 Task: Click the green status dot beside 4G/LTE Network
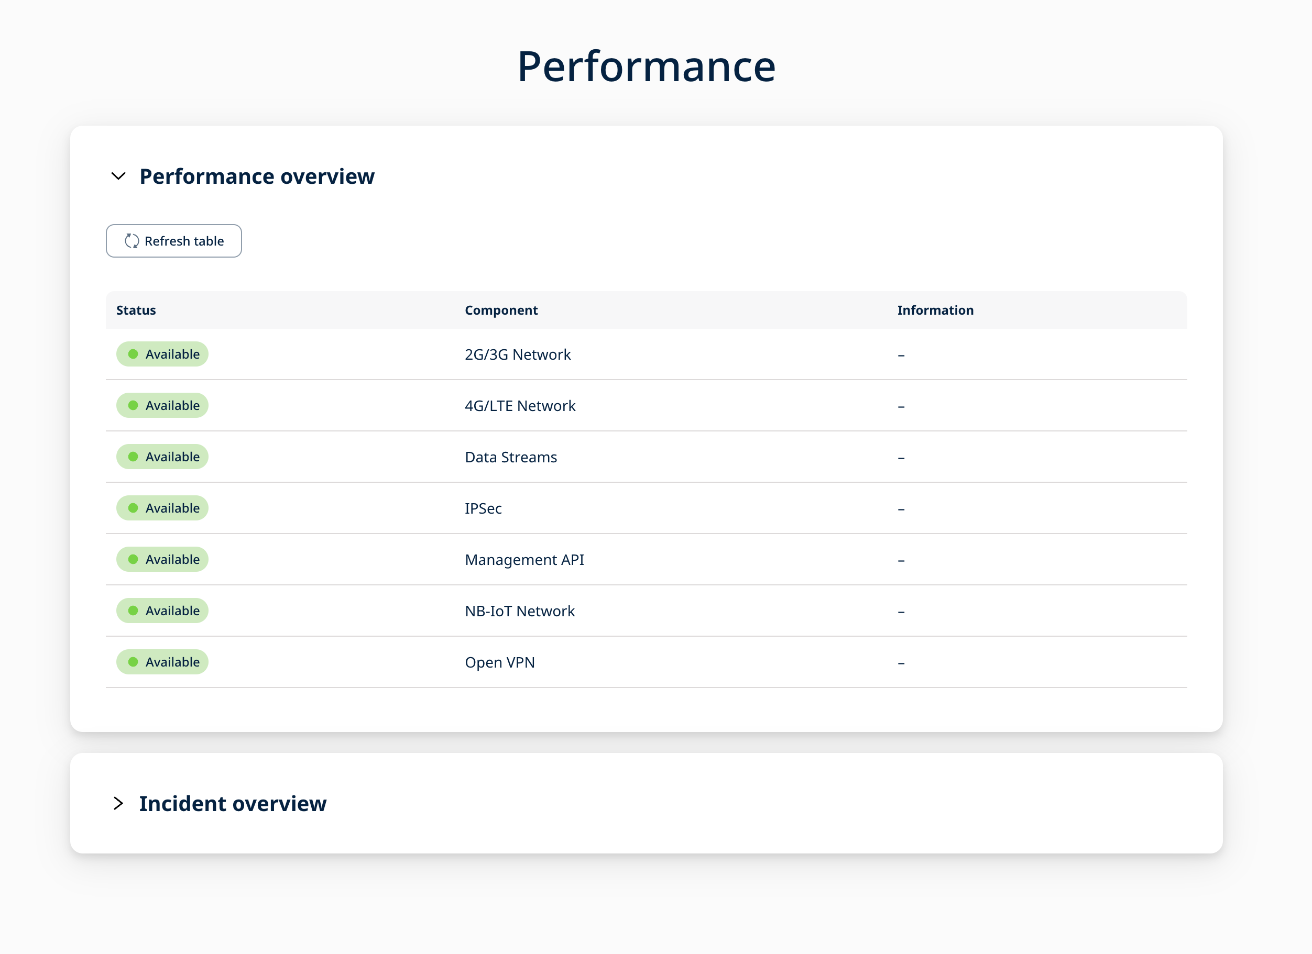(134, 405)
